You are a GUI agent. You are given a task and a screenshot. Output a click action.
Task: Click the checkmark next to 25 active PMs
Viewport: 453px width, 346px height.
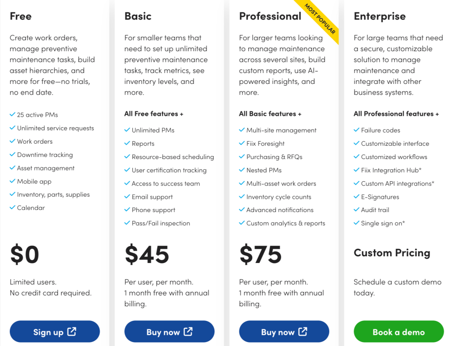pos(12,114)
